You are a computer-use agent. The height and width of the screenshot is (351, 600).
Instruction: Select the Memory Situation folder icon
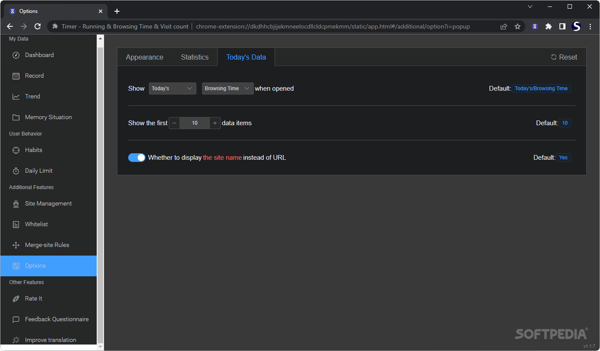coord(16,117)
